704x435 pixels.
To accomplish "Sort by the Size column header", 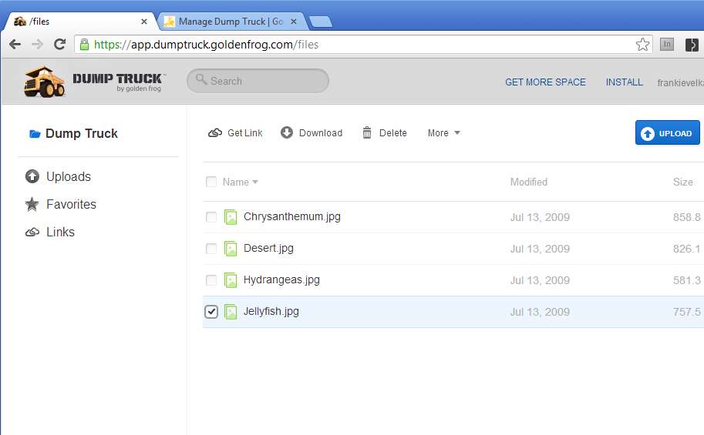I will click(x=682, y=182).
